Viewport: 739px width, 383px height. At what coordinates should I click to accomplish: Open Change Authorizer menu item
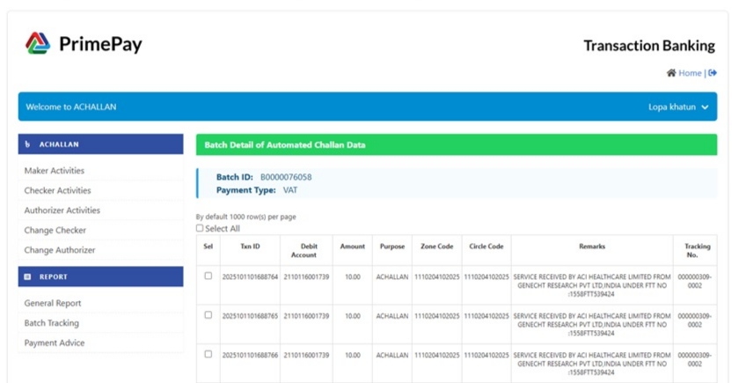101,250
